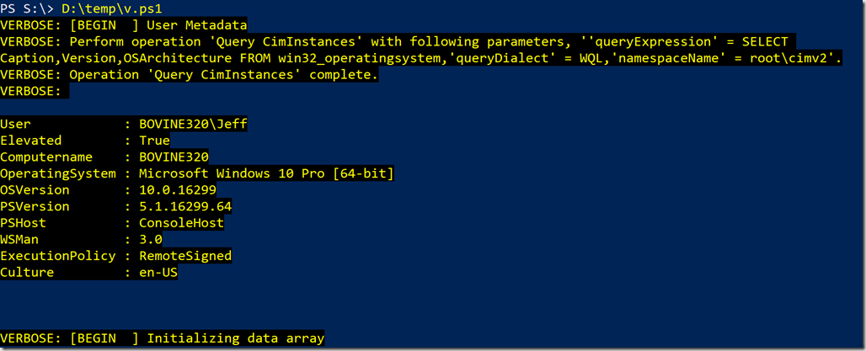Click the PSVersion 5.1.16299.64 value
The image size is (866, 351).
tap(185, 207)
